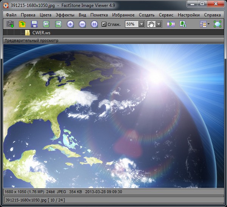Screen dimensions: 227x207
Task: Go to the next image
Action: click(x=58, y=24)
